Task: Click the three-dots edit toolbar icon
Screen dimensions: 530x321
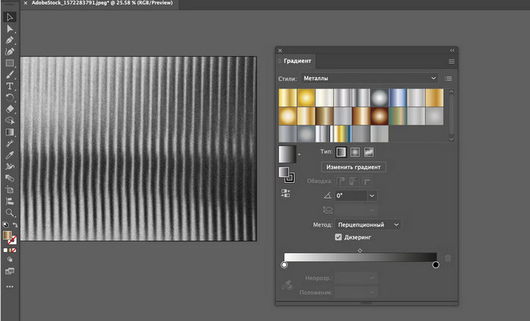Action: point(10,287)
